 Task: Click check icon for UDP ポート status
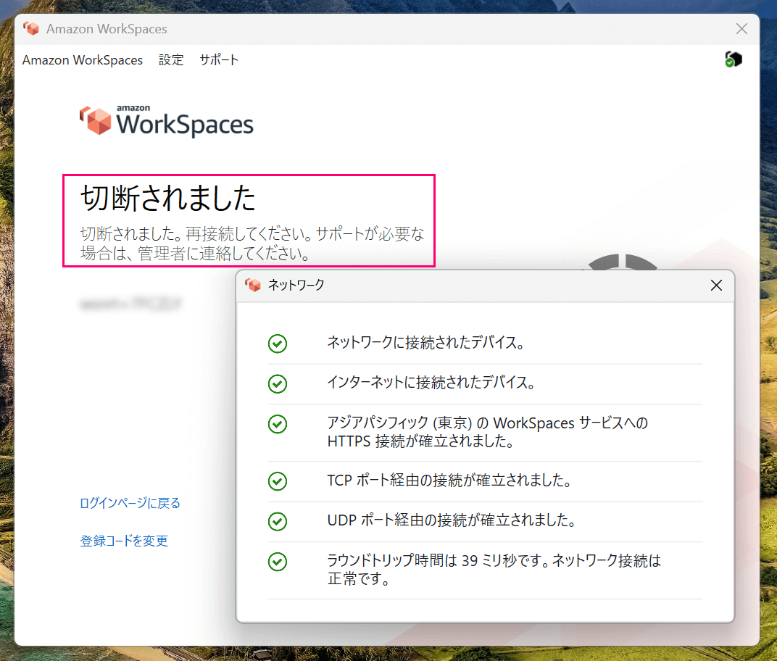(278, 521)
